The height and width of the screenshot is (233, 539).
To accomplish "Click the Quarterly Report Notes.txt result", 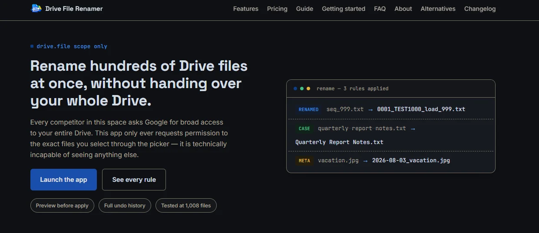I will [339, 142].
